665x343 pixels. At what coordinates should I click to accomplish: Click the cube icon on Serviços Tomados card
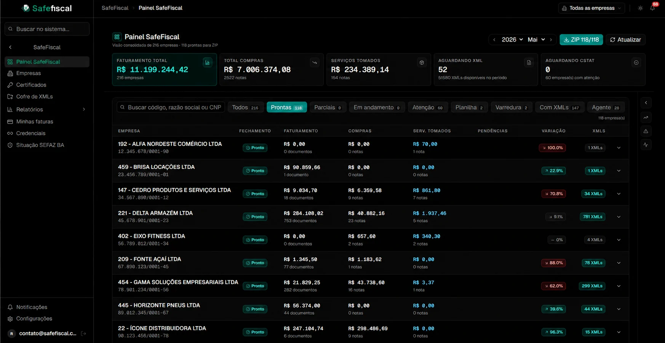coord(422,62)
